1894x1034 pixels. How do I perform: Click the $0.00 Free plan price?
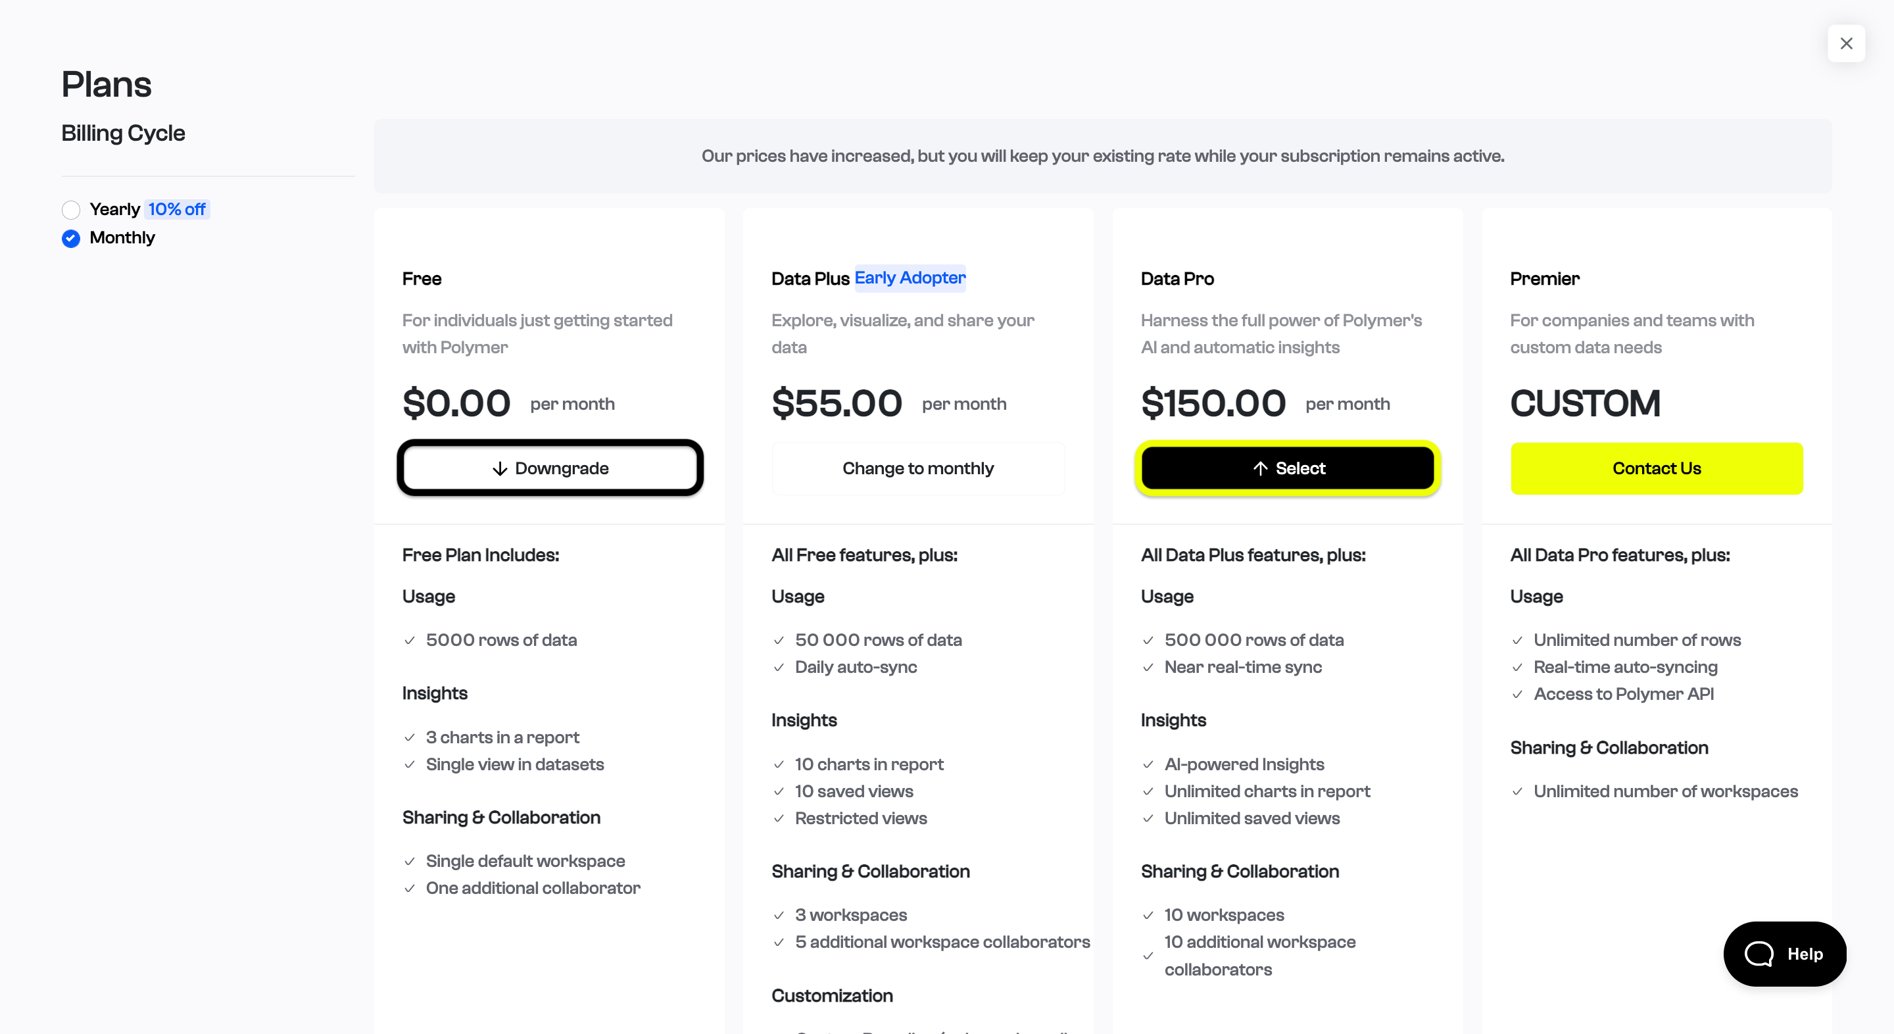point(456,403)
